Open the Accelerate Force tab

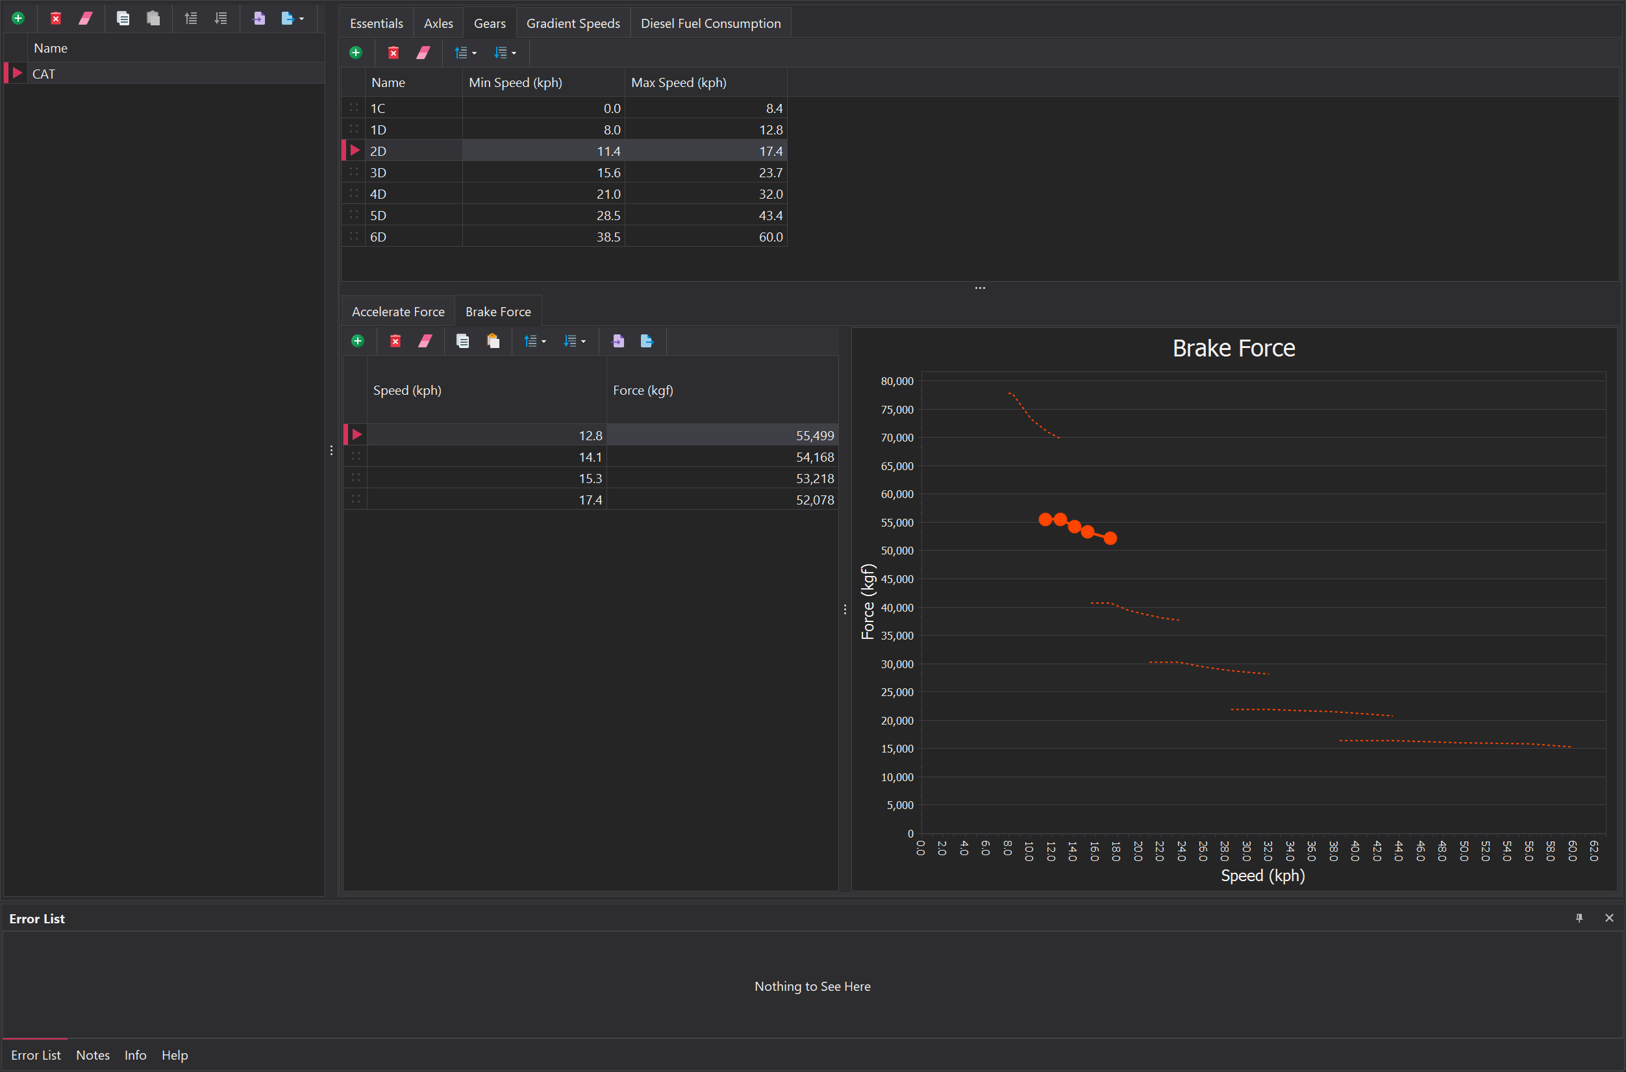tap(398, 312)
